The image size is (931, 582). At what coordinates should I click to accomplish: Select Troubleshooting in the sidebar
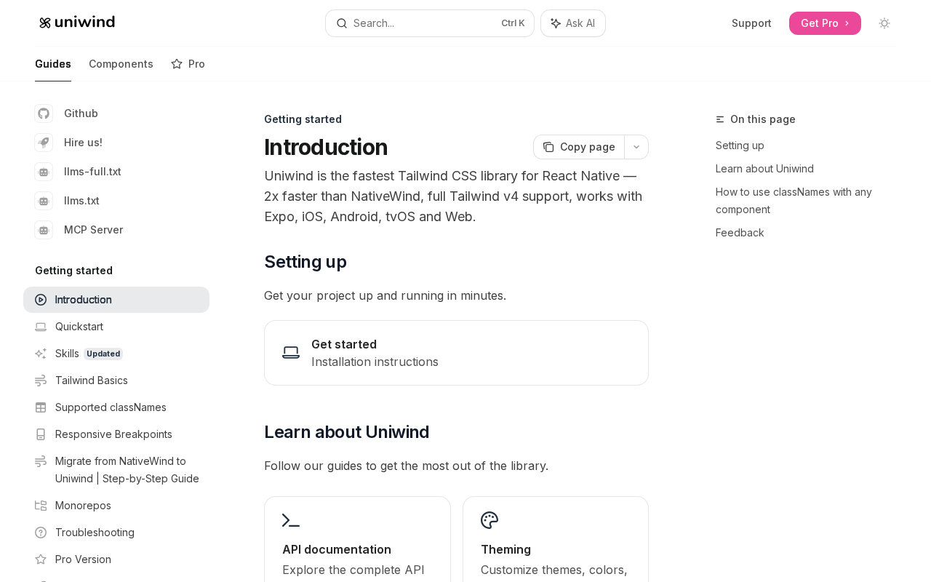pyautogui.click(x=95, y=533)
